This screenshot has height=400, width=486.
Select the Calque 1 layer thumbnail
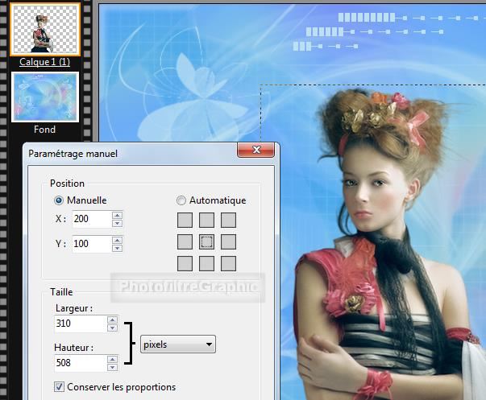[x=45, y=30]
